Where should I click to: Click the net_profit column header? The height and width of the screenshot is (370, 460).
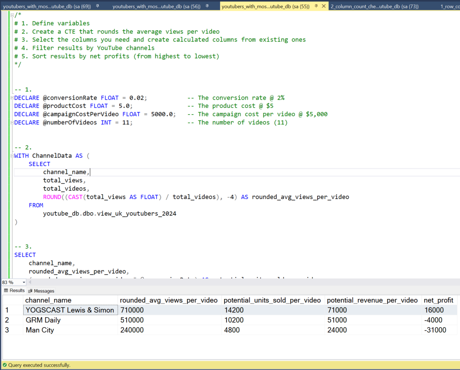pos(438,300)
